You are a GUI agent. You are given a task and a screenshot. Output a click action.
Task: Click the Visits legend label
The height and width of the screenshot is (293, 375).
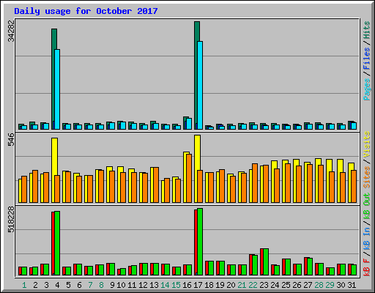click(x=366, y=145)
